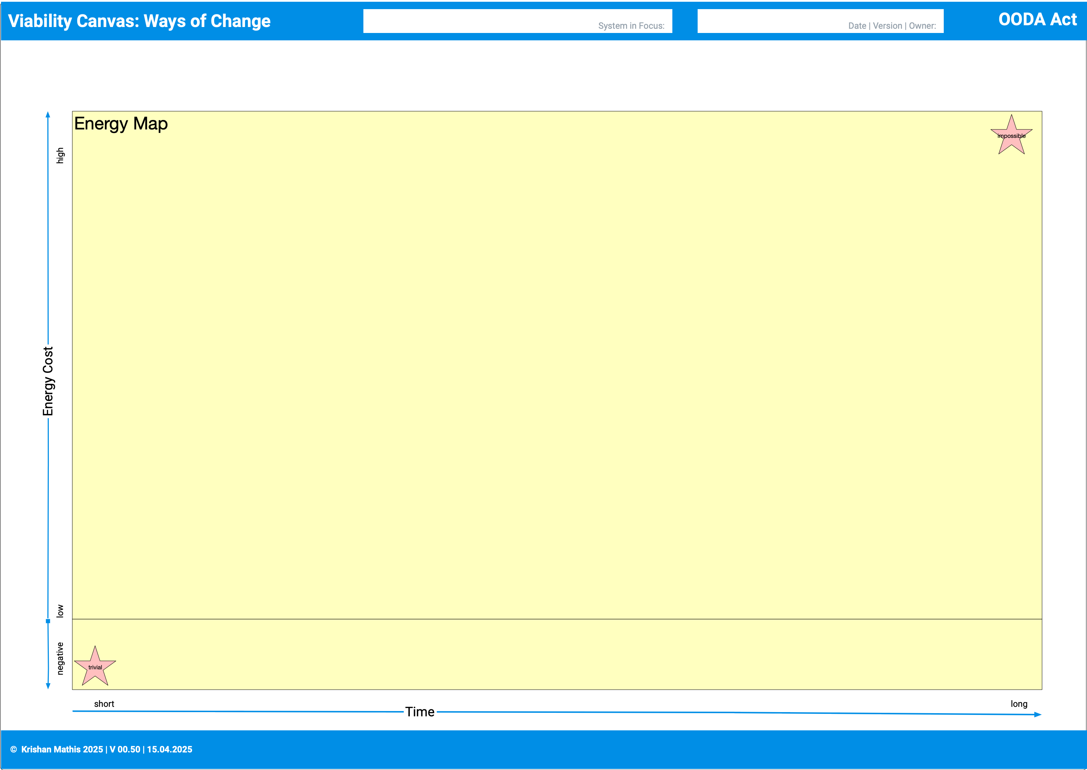This screenshot has height=770, width=1087.
Task: Click the right arrowhead of Time axis
Action: coord(1037,715)
